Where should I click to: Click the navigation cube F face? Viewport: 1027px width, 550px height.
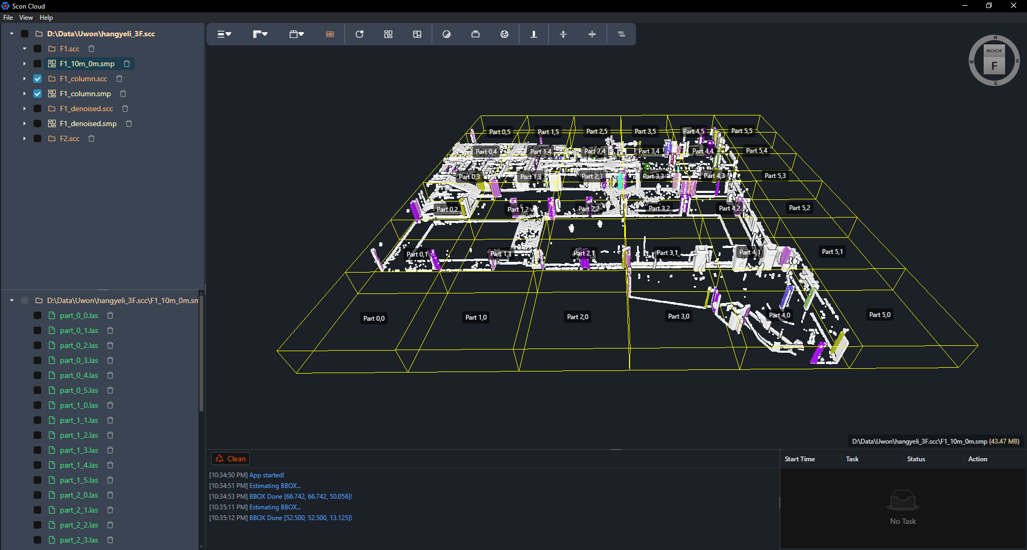[x=994, y=66]
